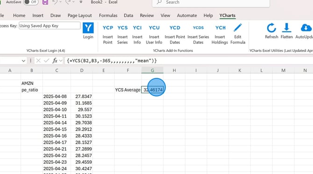Open the Redo history dropdown arrow

pos(73,2)
